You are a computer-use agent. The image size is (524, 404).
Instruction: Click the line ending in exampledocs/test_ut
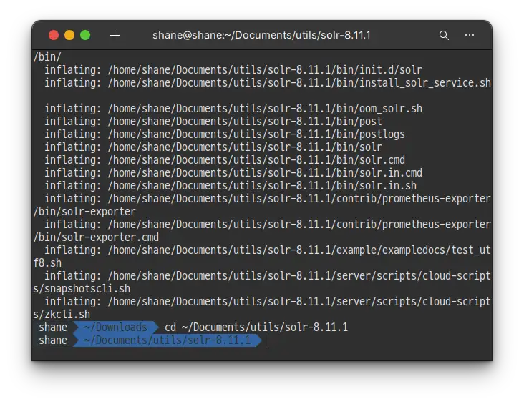[x=268, y=250]
